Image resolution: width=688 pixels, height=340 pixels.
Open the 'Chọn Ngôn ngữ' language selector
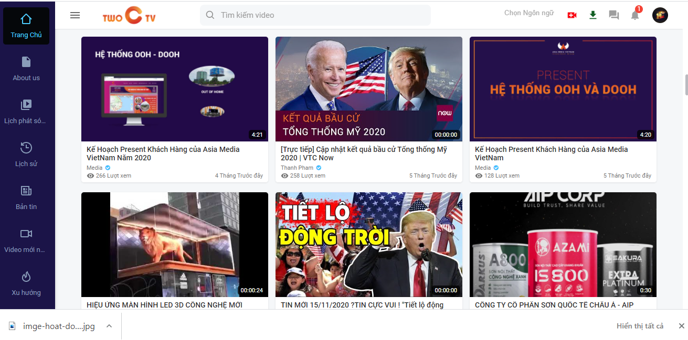coord(529,13)
